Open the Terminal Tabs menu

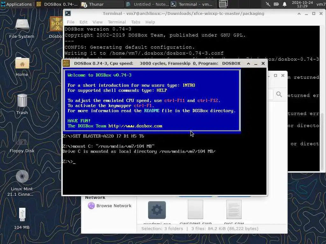[136, 22]
